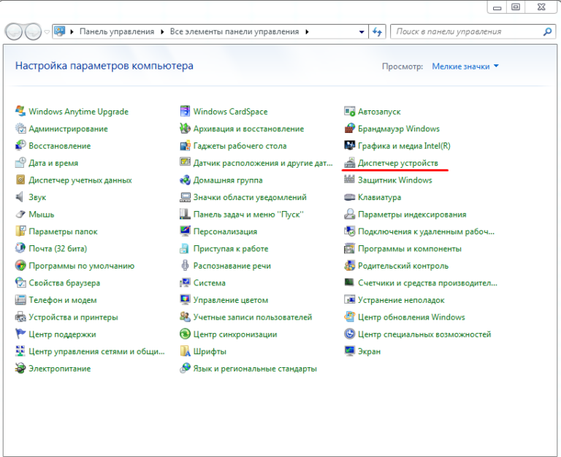This screenshot has height=457, width=561.
Task: Open the Параметры индексирования link
Action: pyautogui.click(x=412, y=215)
